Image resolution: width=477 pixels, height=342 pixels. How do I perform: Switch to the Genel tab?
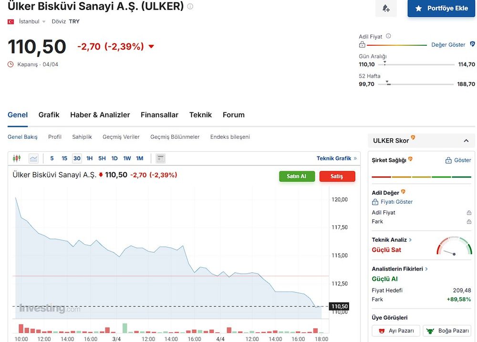click(18, 114)
